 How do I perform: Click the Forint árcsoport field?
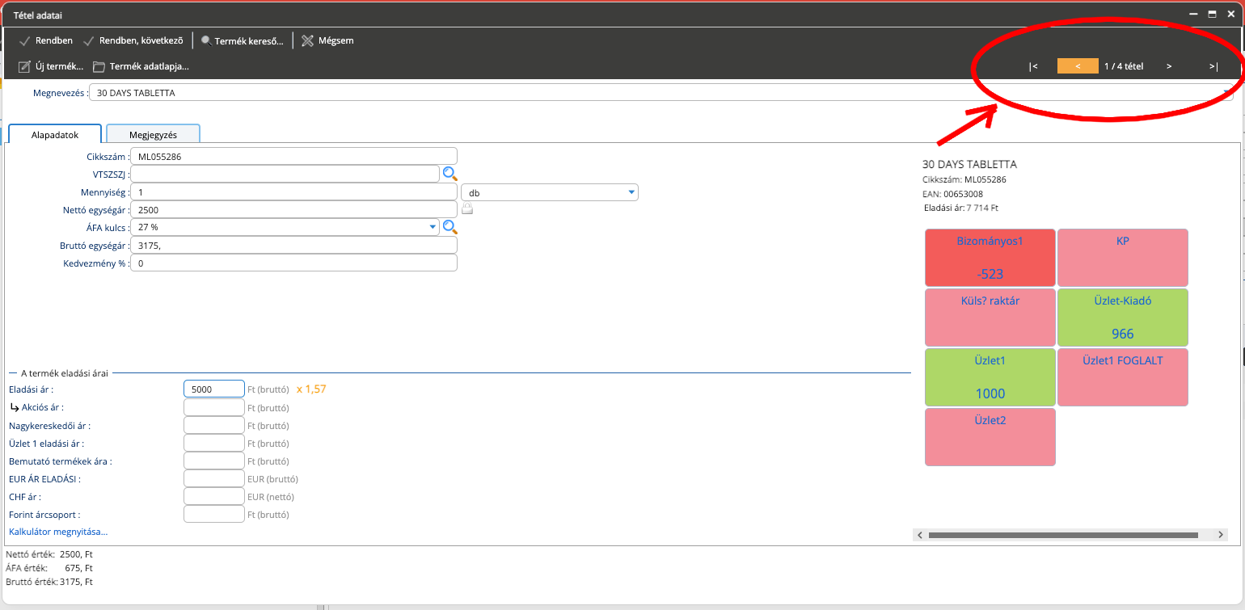(214, 514)
